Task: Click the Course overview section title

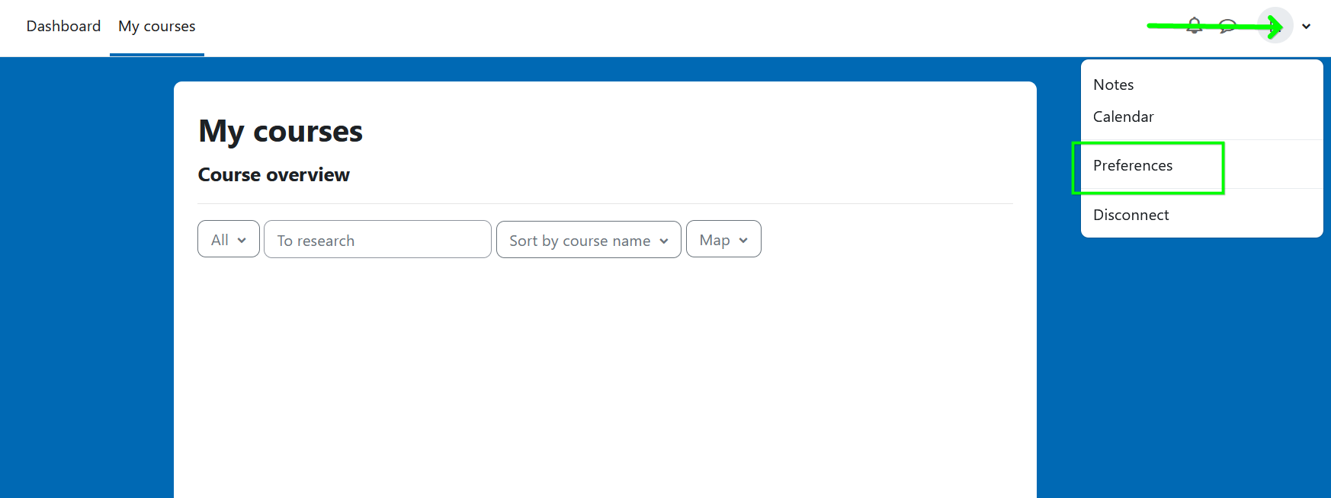Action: click(x=274, y=174)
